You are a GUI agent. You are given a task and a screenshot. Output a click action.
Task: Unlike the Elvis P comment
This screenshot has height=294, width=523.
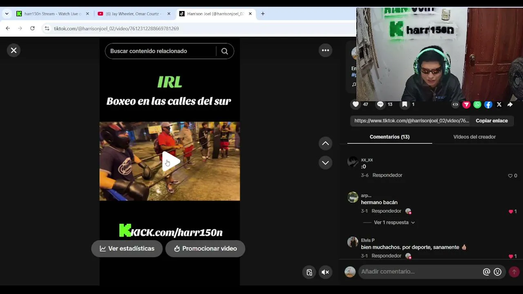511,256
